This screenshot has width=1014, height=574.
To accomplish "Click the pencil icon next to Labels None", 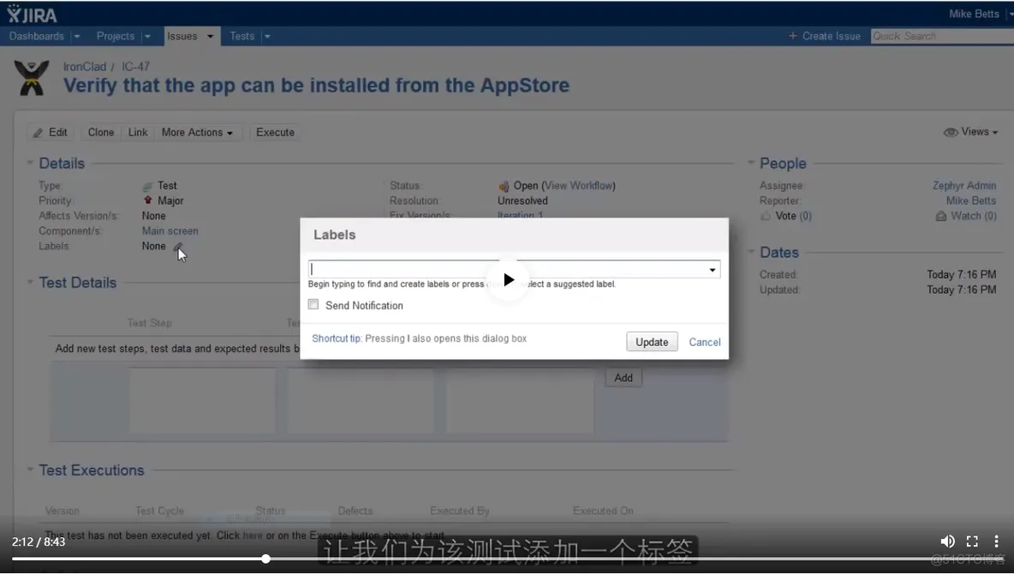I will [178, 246].
